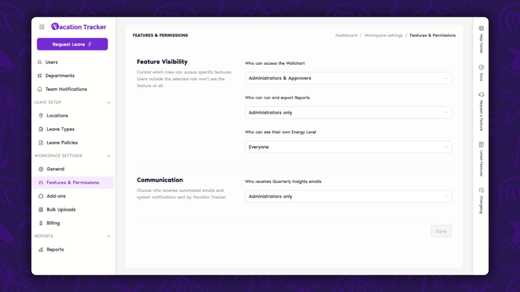
Task: Open the Add-ons section
Action: point(56,196)
